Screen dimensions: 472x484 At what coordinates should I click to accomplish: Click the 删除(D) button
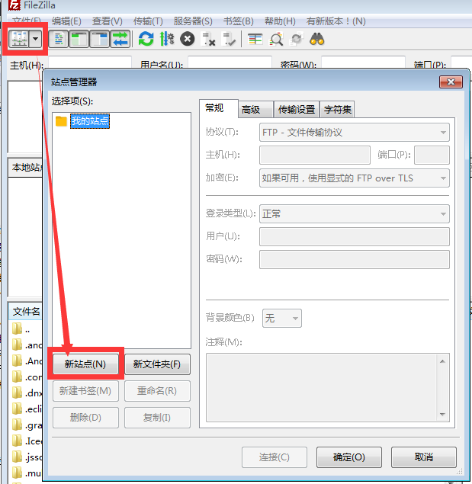85,418
